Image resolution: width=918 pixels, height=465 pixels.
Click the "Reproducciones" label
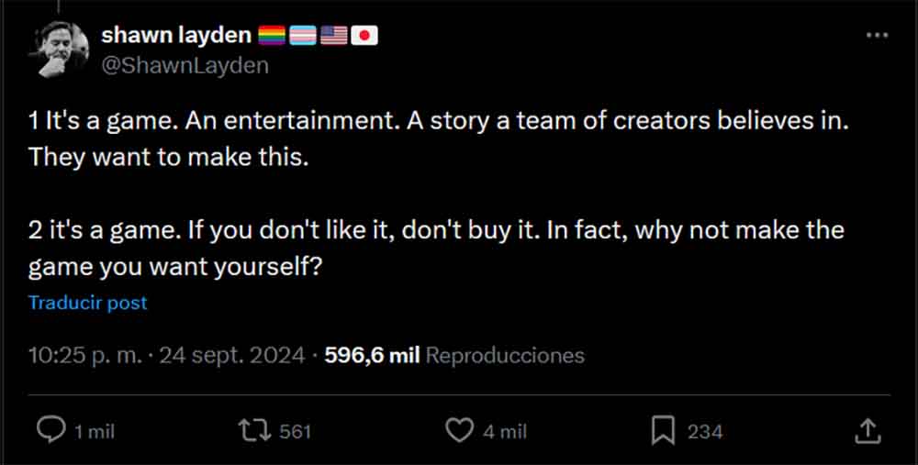pyautogui.click(x=506, y=355)
